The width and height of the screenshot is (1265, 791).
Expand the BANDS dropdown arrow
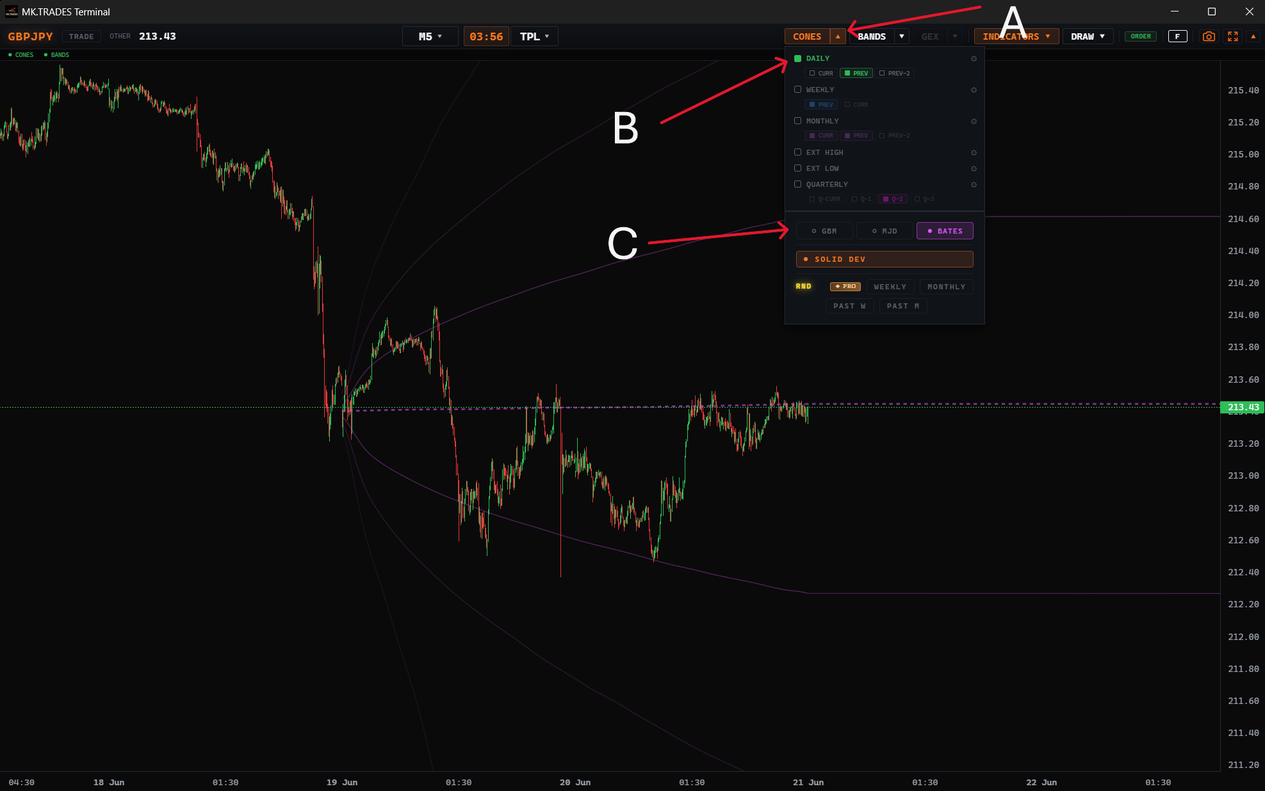click(902, 36)
